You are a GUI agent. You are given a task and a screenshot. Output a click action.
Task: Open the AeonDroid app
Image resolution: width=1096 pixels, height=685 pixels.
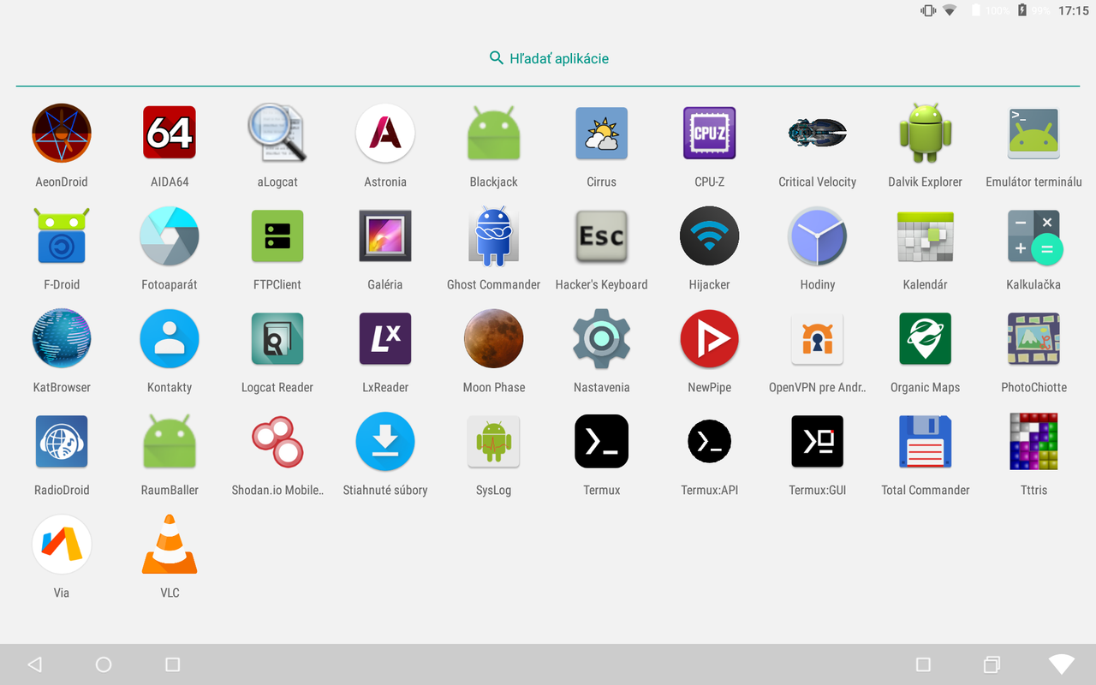tap(62, 134)
